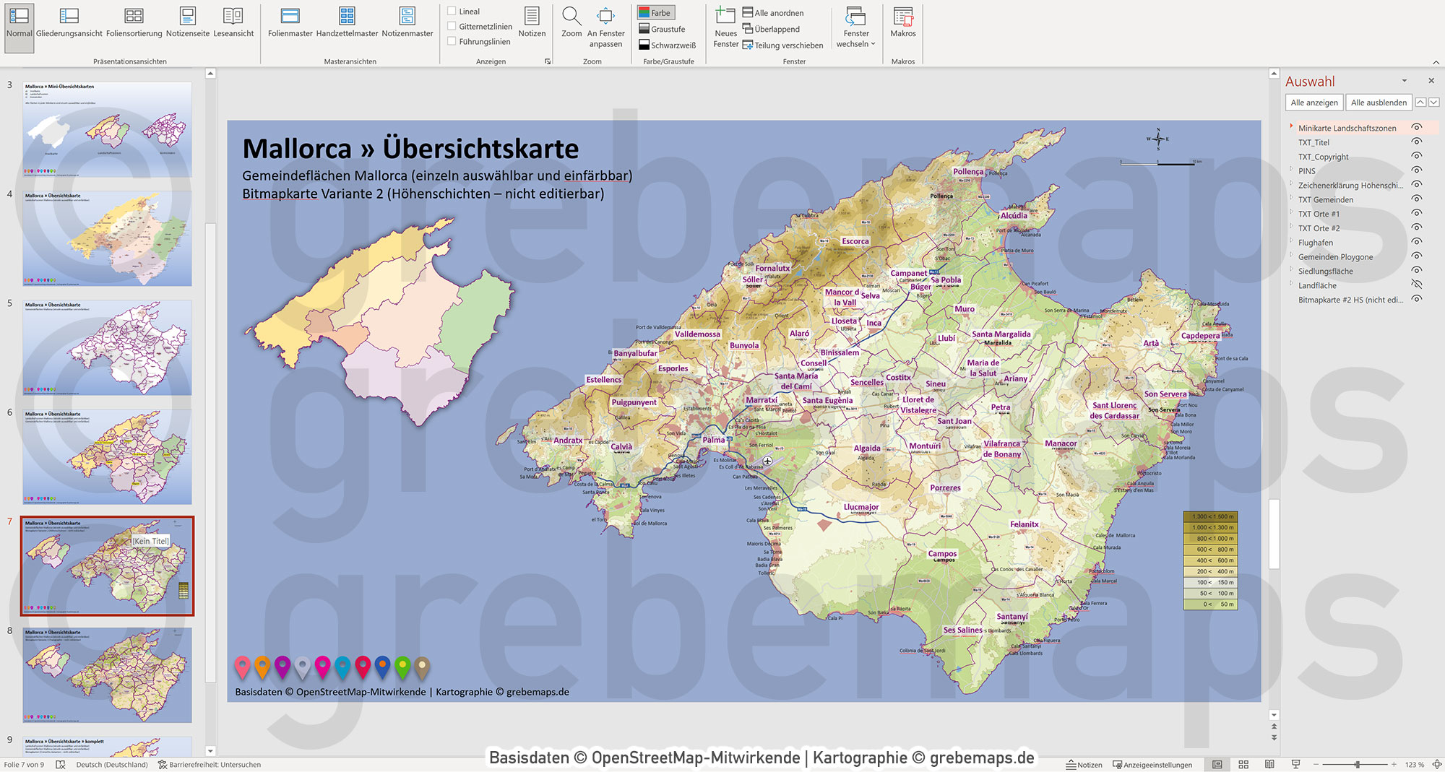The width and height of the screenshot is (1445, 772).
Task: Expand TXT Gemeinden group
Action: pyautogui.click(x=1291, y=199)
